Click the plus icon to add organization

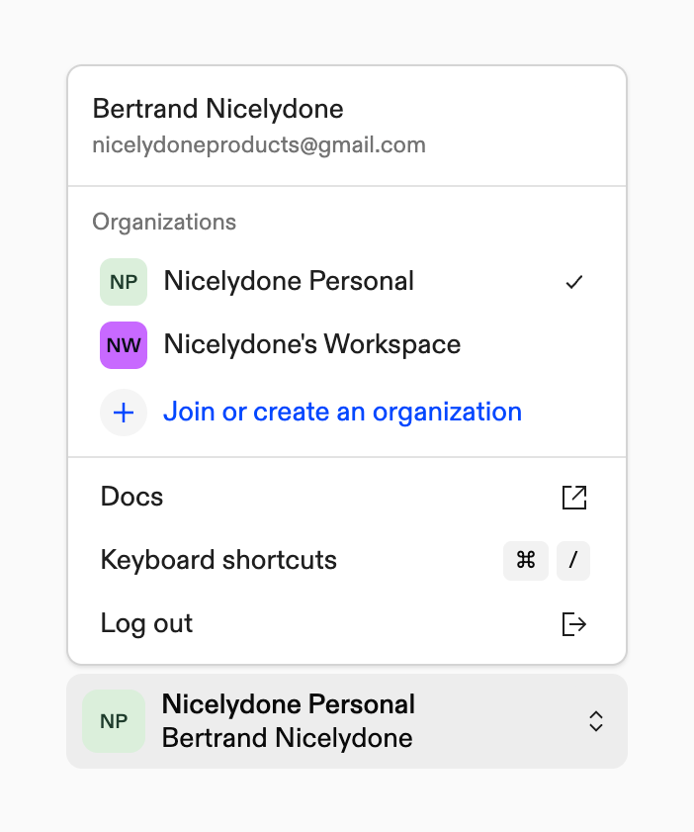pyautogui.click(x=124, y=413)
